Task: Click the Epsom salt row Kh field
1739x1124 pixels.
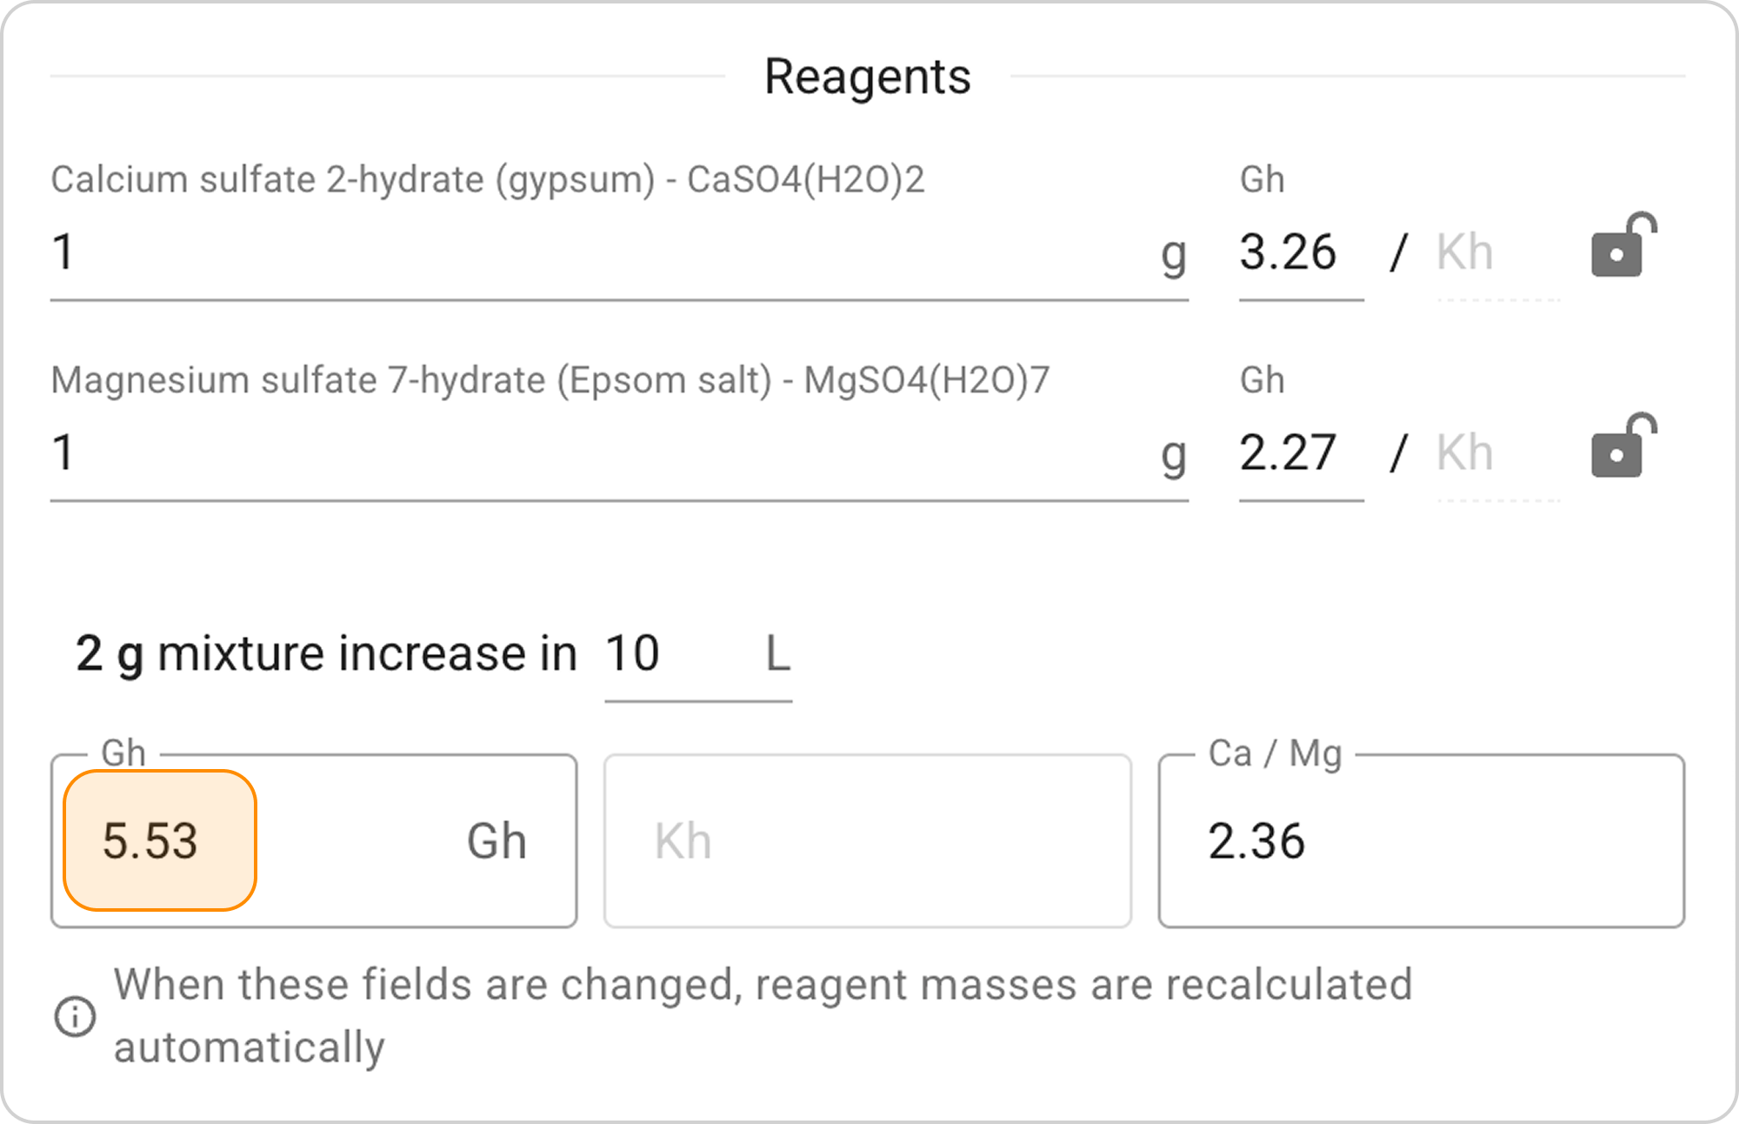Action: [1496, 453]
